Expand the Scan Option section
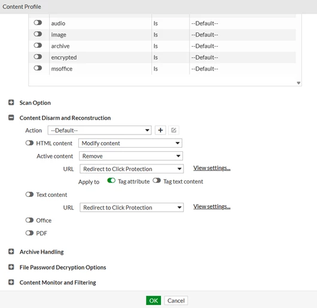Image resolution: width=317 pixels, height=308 pixels. point(11,102)
